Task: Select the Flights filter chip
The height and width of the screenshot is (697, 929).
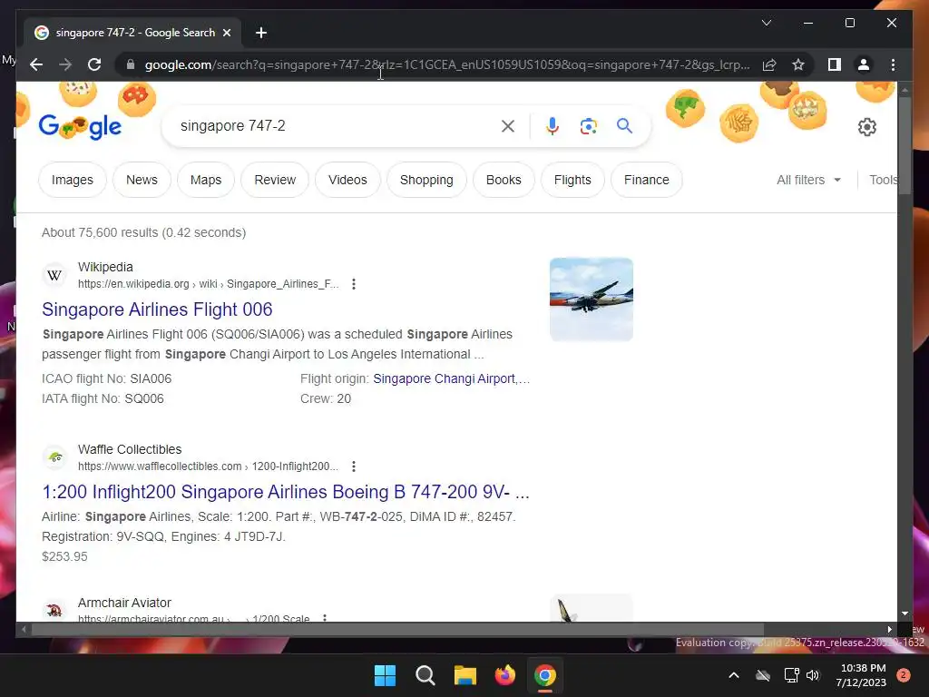Action: [x=572, y=180]
